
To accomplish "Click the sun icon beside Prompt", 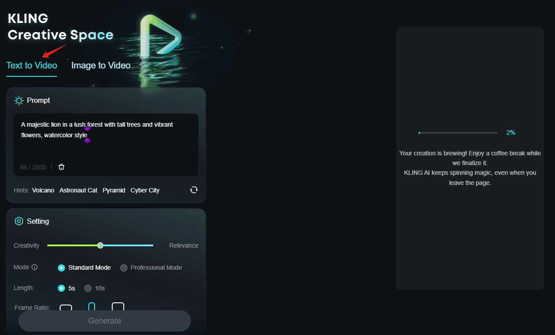I will click(x=19, y=100).
